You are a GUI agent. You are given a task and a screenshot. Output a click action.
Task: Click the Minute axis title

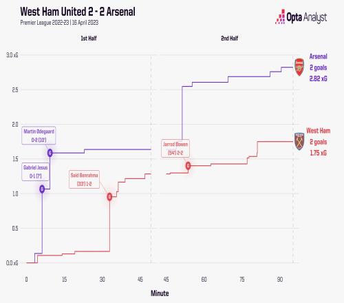coord(160,293)
